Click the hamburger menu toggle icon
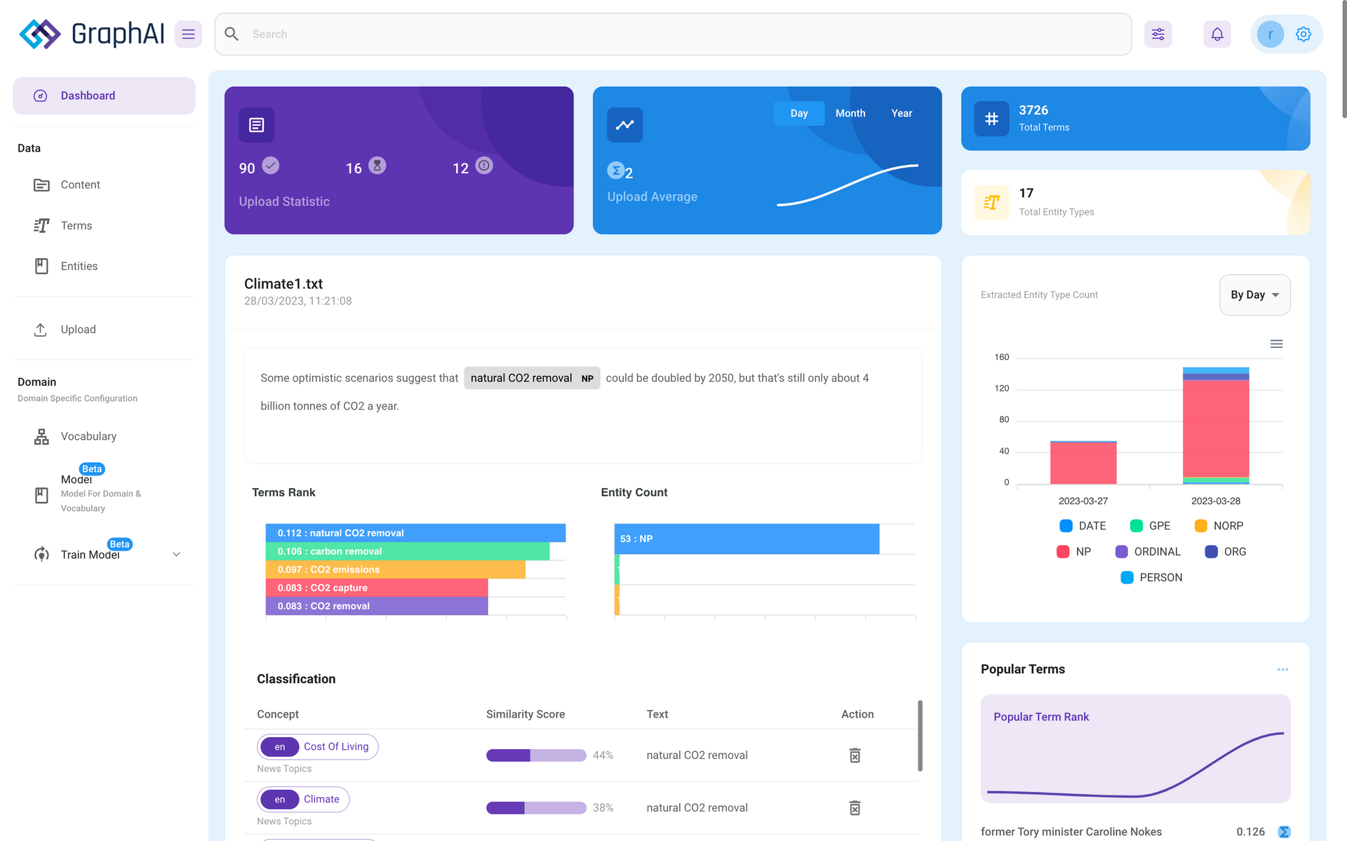Image resolution: width=1347 pixels, height=841 pixels. pos(188,34)
